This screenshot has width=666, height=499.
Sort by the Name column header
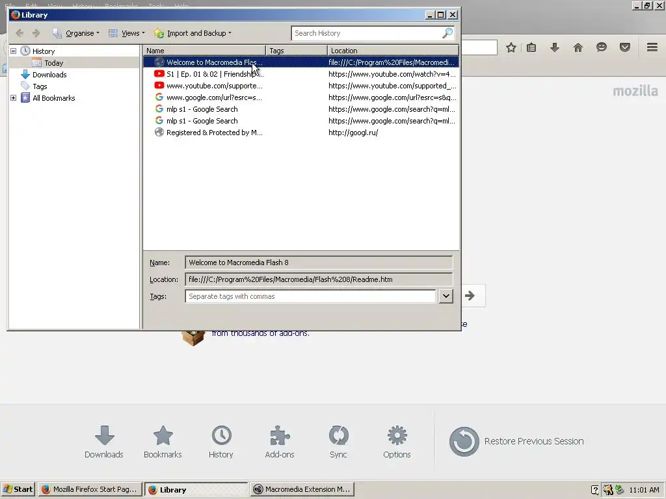[204, 51]
